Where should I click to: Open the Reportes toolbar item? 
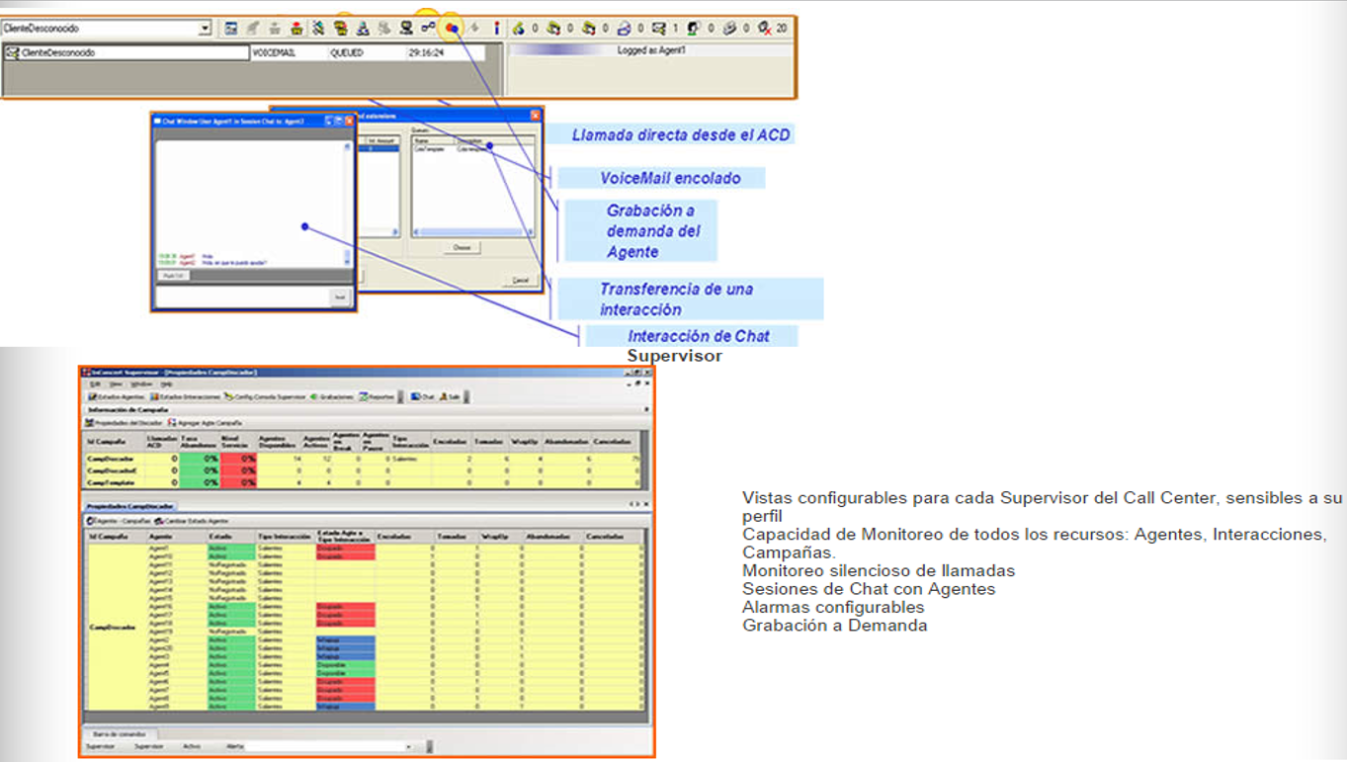(377, 396)
